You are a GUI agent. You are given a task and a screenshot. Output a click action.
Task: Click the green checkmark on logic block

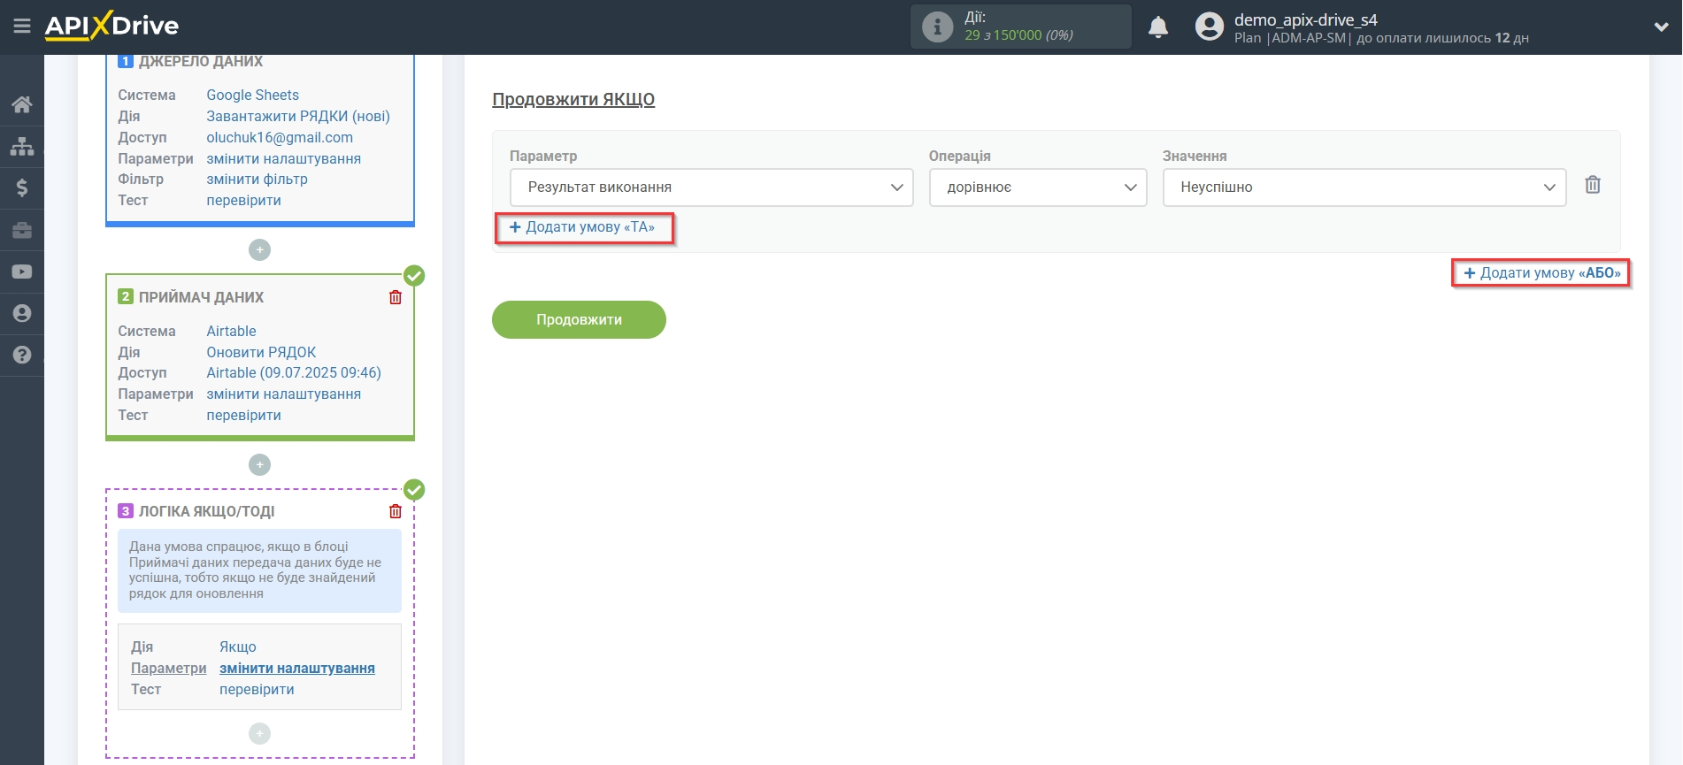[414, 490]
